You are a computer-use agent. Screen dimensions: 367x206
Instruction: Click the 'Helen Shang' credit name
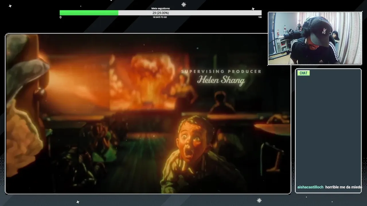pyautogui.click(x=221, y=80)
